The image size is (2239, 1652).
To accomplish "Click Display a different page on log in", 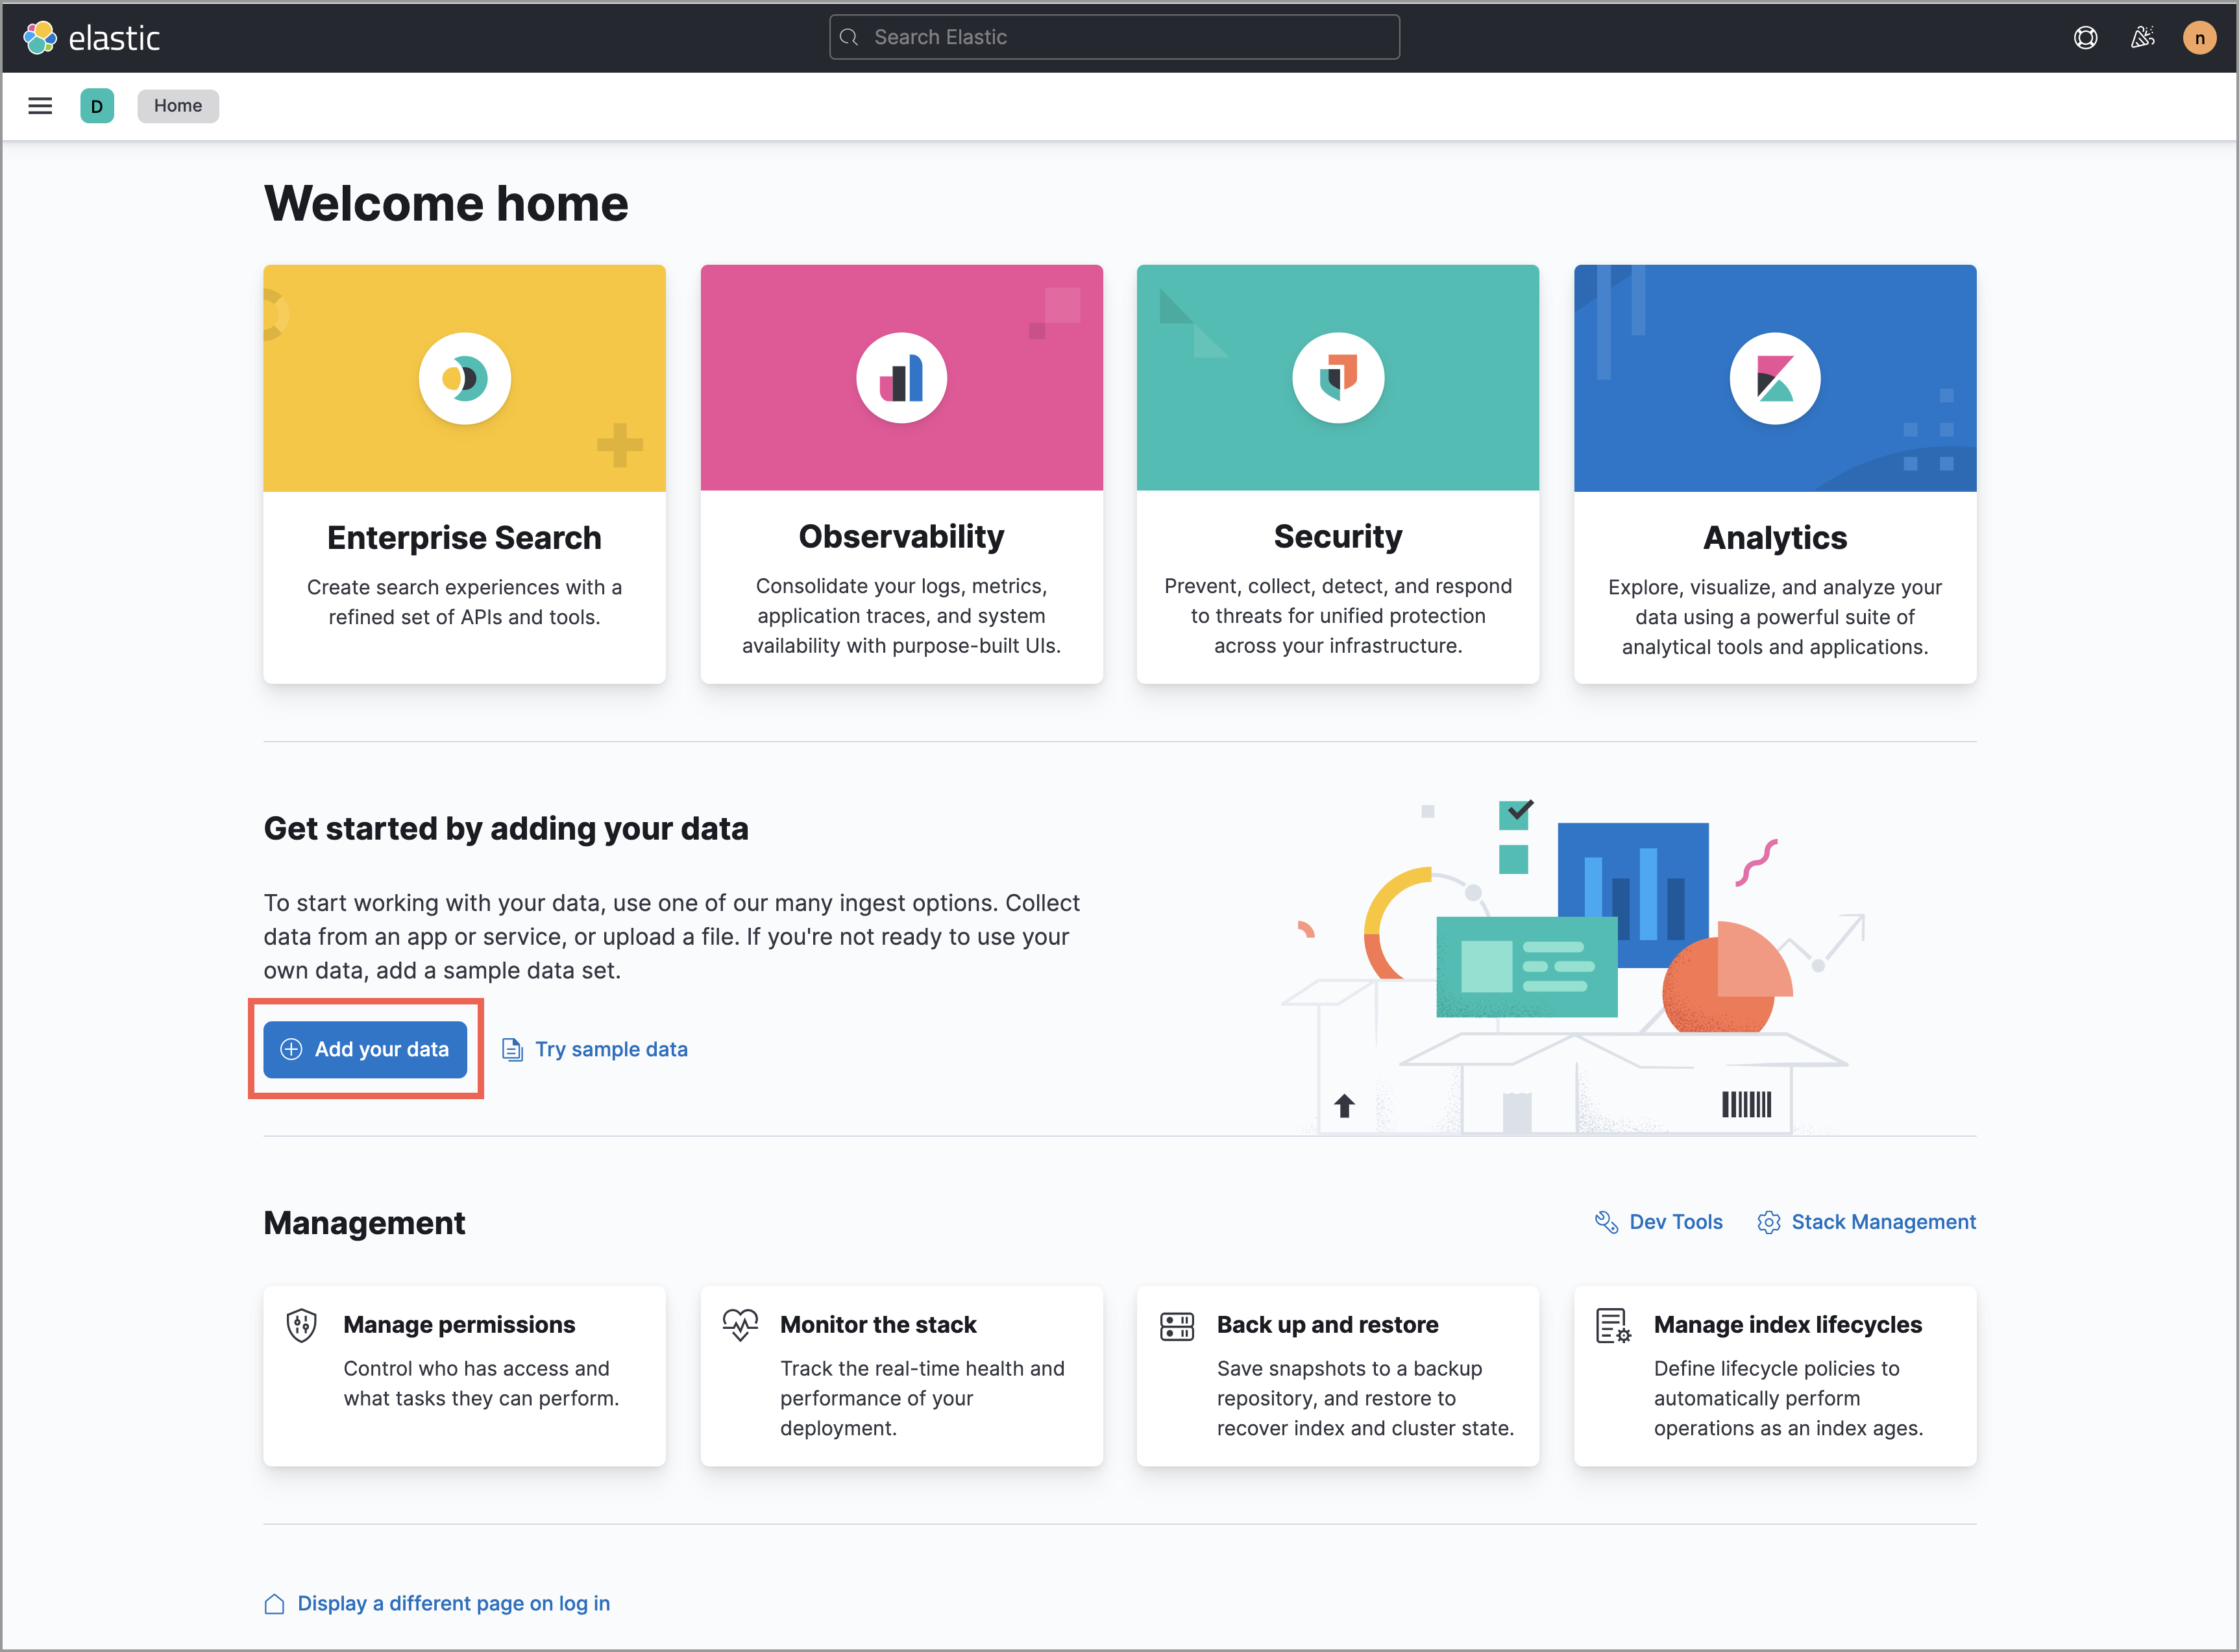I will pos(453,1603).
